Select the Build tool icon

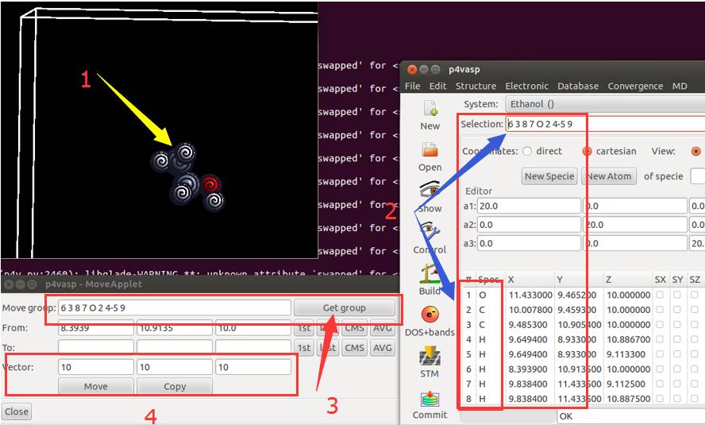point(430,276)
